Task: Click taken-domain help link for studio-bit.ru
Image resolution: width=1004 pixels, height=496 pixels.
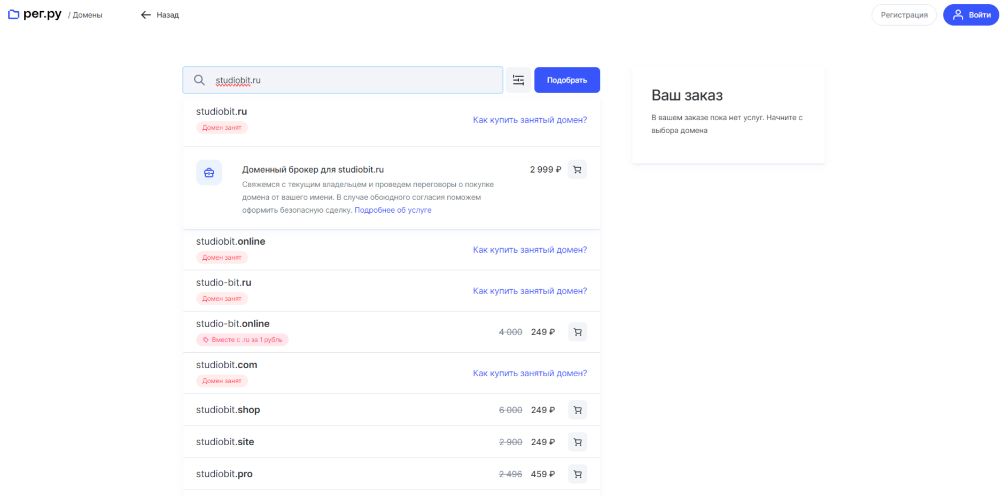Action: 530,291
